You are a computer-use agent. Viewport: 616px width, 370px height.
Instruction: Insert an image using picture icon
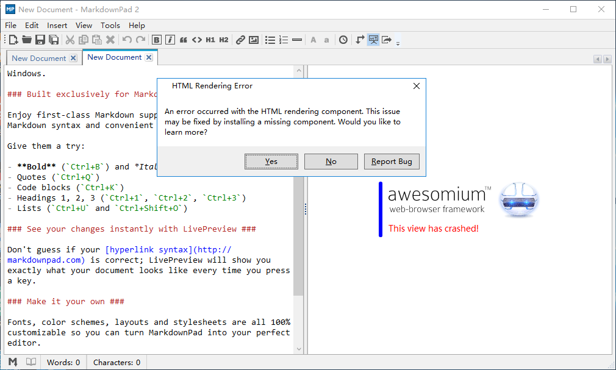(254, 40)
